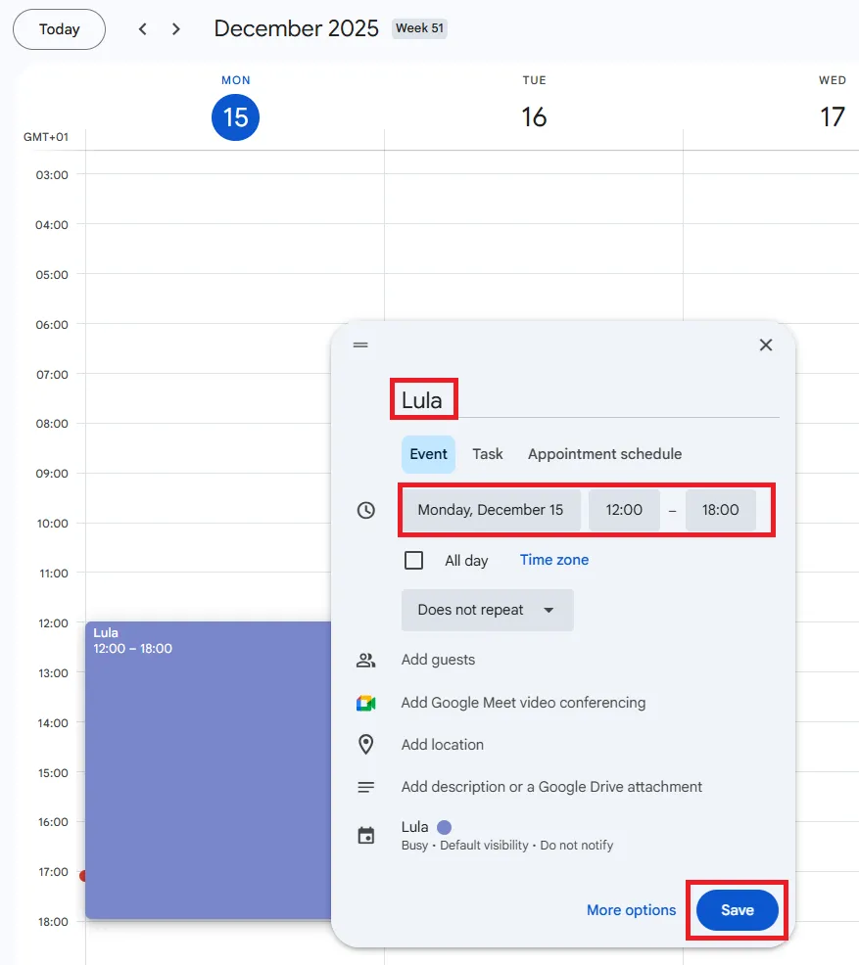Click the calendar icon next to Lula
Image resolution: width=859 pixels, height=965 pixels.
pyautogui.click(x=365, y=835)
